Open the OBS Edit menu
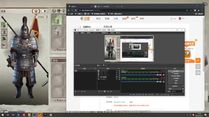Screen dimensions: 209x117 pos(83,33)
